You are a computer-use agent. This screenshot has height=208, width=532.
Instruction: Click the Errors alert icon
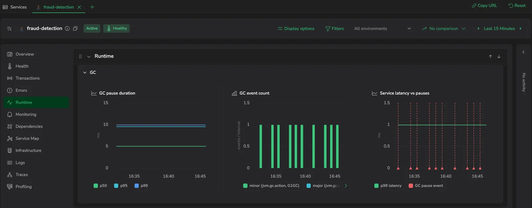pyautogui.click(x=10, y=90)
